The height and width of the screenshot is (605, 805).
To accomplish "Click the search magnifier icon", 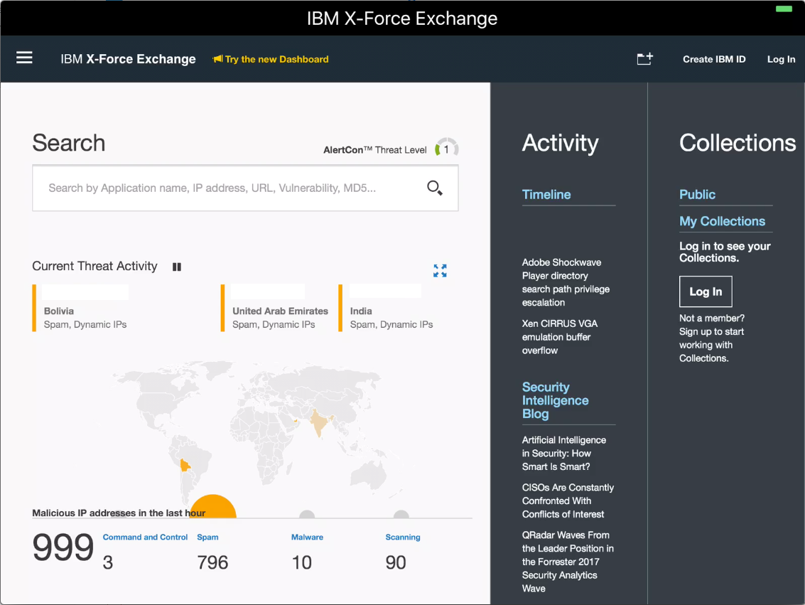I will pos(434,188).
